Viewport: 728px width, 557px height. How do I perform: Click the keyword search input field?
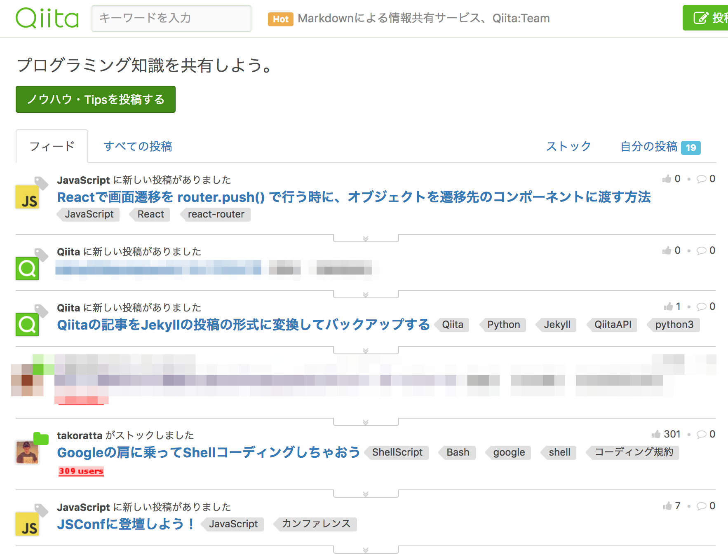pos(171,18)
